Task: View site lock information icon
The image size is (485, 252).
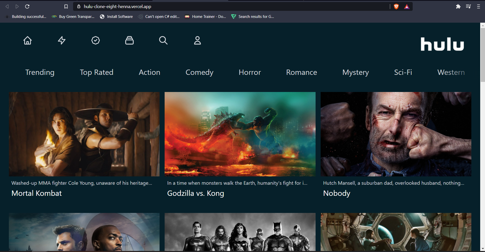Action: coord(79,7)
